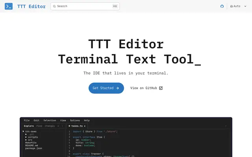Click the Get Started button
Image resolution: width=252 pixels, height=157 pixels.
click(x=106, y=88)
